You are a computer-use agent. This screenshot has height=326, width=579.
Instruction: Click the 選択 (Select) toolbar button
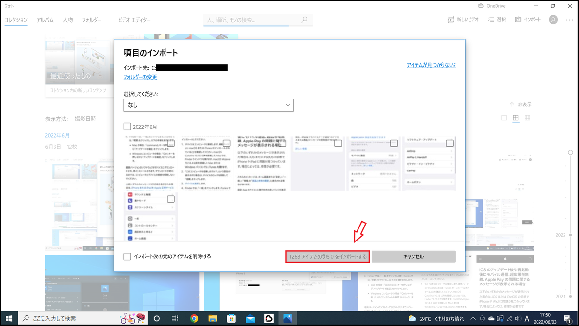pyautogui.click(x=497, y=20)
